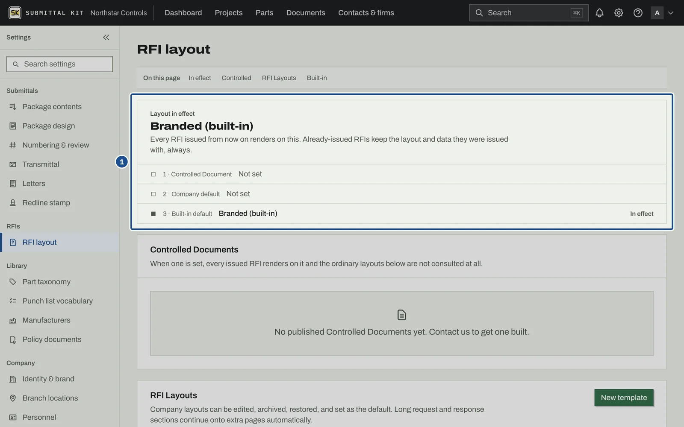Click the Company default row

point(401,194)
